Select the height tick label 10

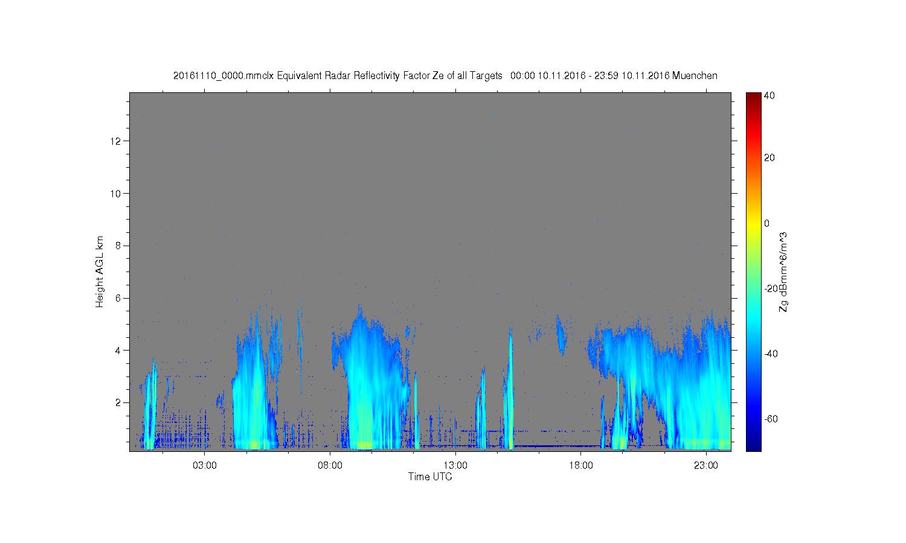tap(115, 194)
